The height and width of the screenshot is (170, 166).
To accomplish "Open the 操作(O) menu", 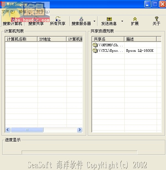I will pos(26,12).
